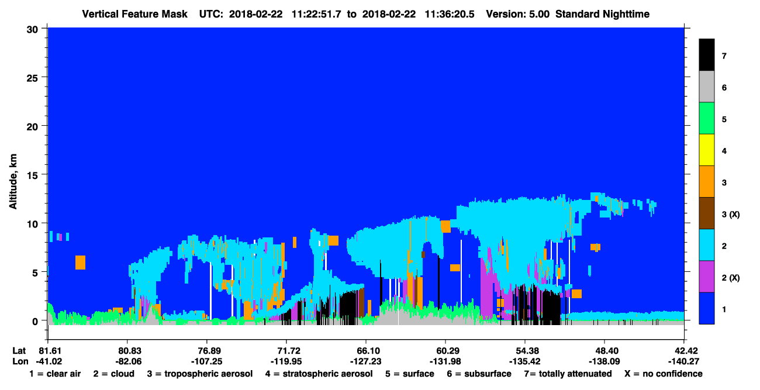The width and height of the screenshot is (760, 390).
Task: Click the orange tropospheric aerosol swatch
Action: (707, 182)
